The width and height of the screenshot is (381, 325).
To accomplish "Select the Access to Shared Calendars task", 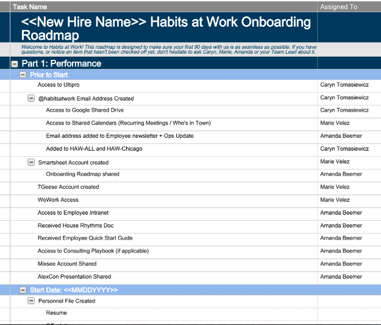I will point(128,123).
